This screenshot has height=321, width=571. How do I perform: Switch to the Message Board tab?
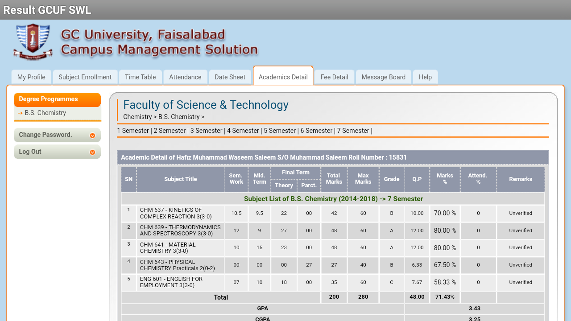tap(384, 77)
